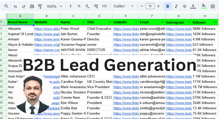The height and width of the screenshot is (119, 219).
Task: Toggle strikethrough formatting
Action: pyautogui.click(x=184, y=6)
